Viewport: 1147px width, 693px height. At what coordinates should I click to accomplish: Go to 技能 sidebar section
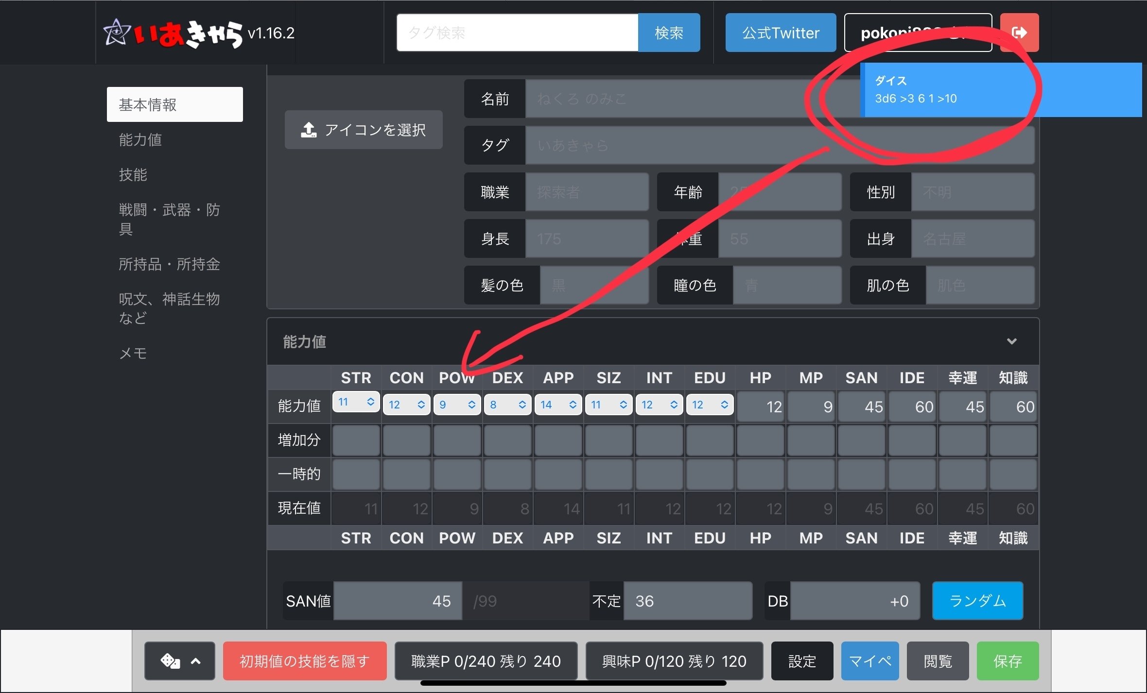click(x=175, y=174)
